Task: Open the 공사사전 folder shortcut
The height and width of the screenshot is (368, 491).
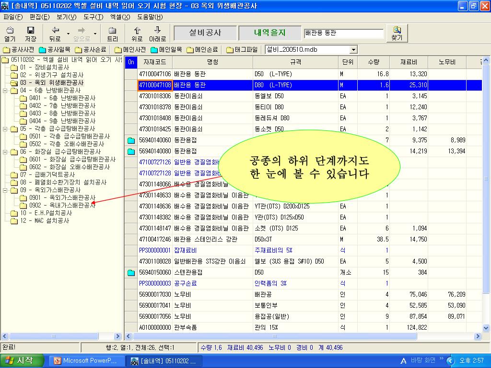Action: click(19, 50)
